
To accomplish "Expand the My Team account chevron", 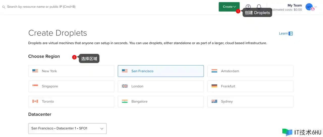I will [316, 7].
